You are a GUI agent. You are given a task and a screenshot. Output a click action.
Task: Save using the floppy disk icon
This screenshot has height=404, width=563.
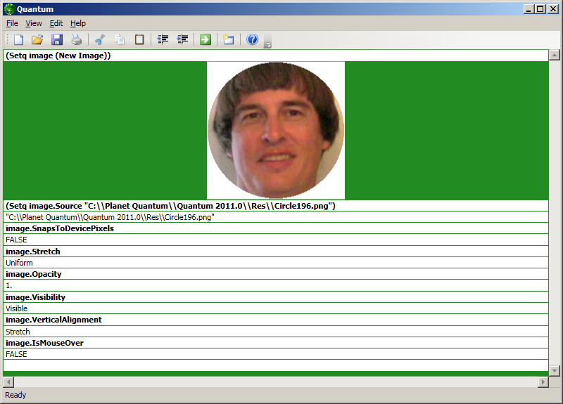(x=57, y=39)
